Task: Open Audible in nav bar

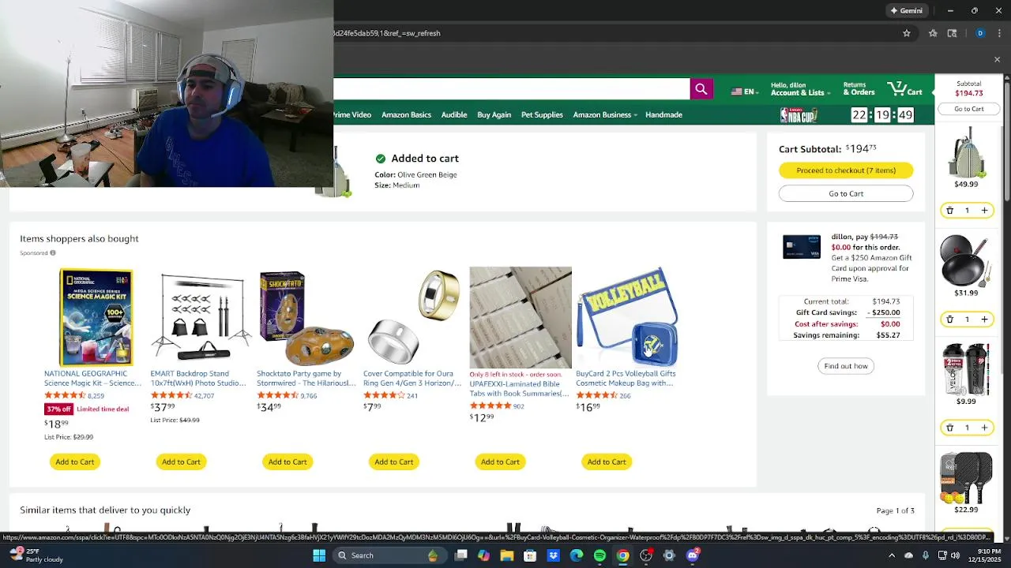Action: (454, 115)
